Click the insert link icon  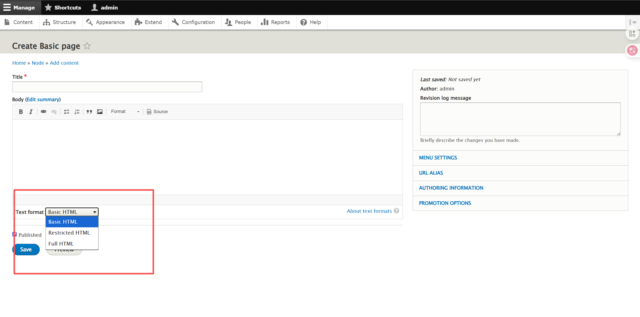[44, 112]
